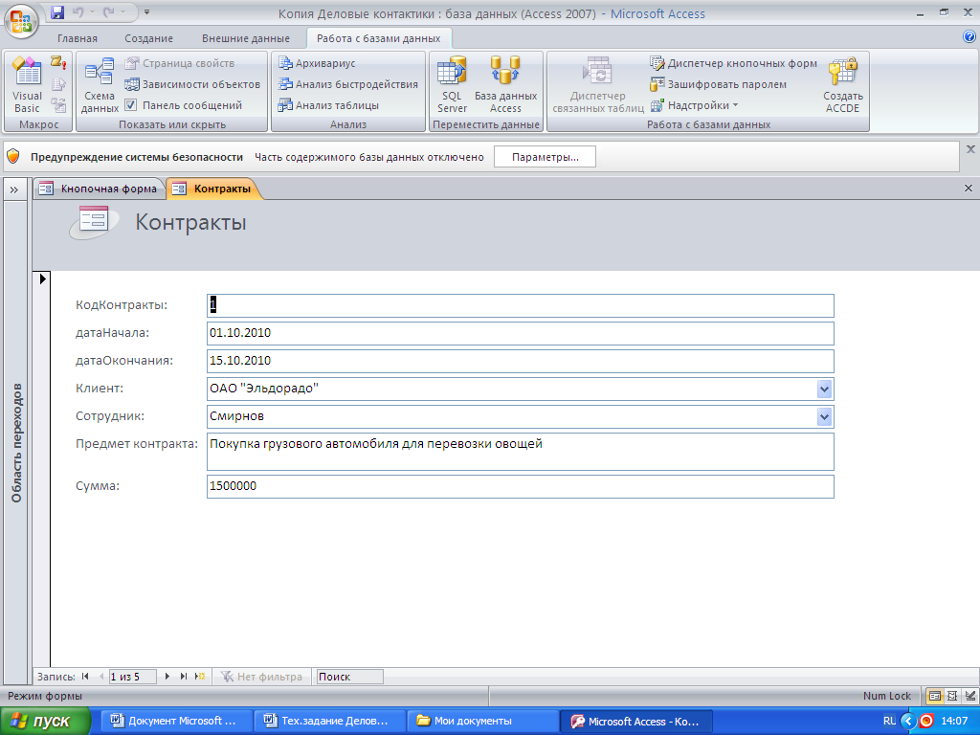Switch to Создание ribbon tab

click(x=148, y=38)
